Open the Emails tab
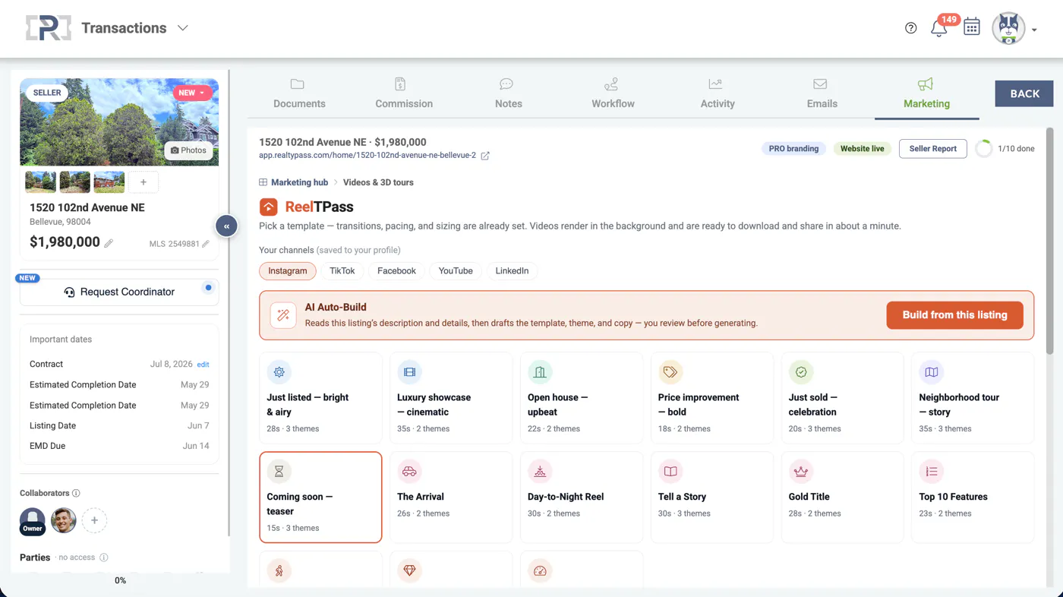1063x597 pixels. tap(822, 93)
